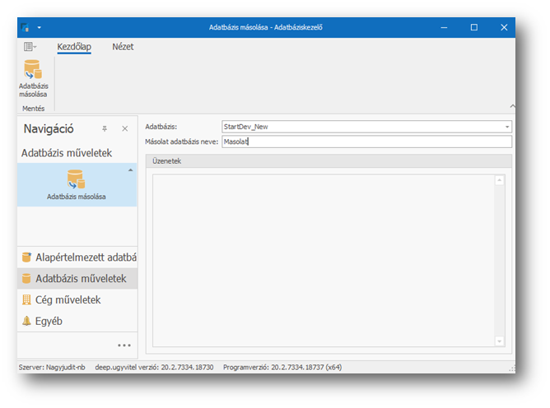Switch to the Nézet tab
The height and width of the screenshot is (408, 550).
tap(123, 48)
